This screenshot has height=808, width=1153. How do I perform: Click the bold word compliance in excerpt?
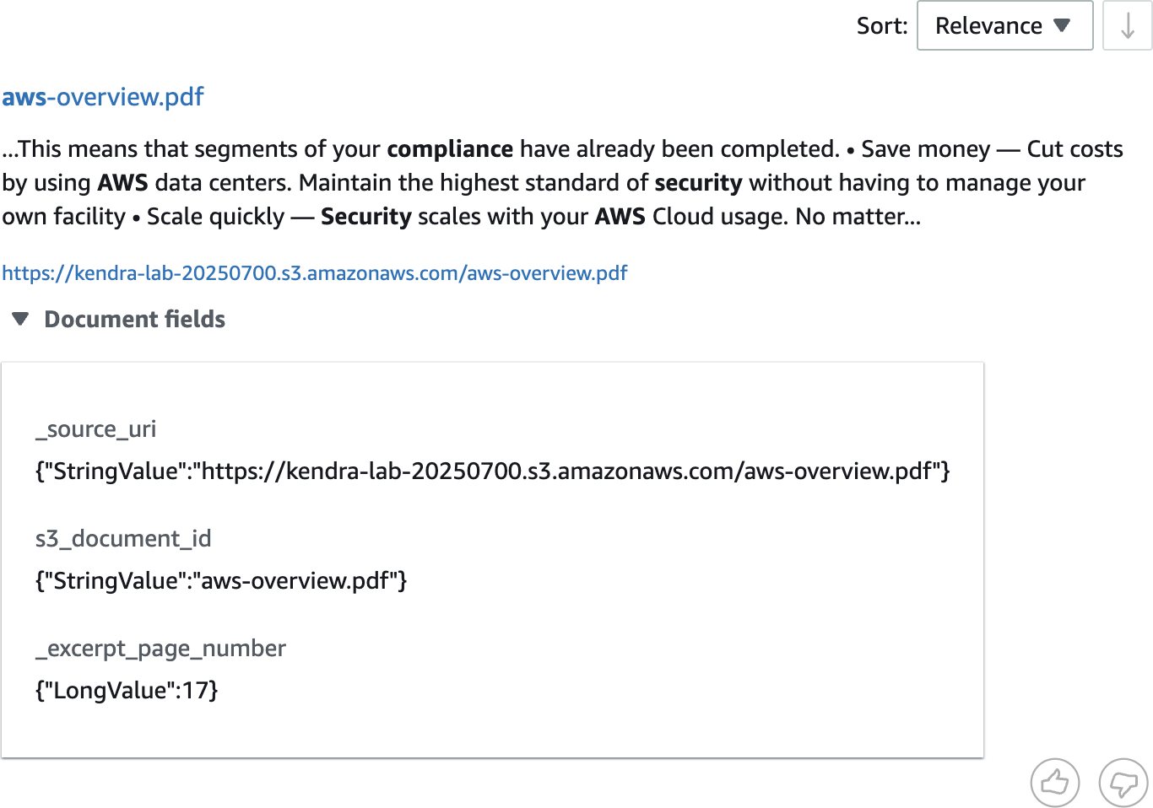click(x=450, y=149)
